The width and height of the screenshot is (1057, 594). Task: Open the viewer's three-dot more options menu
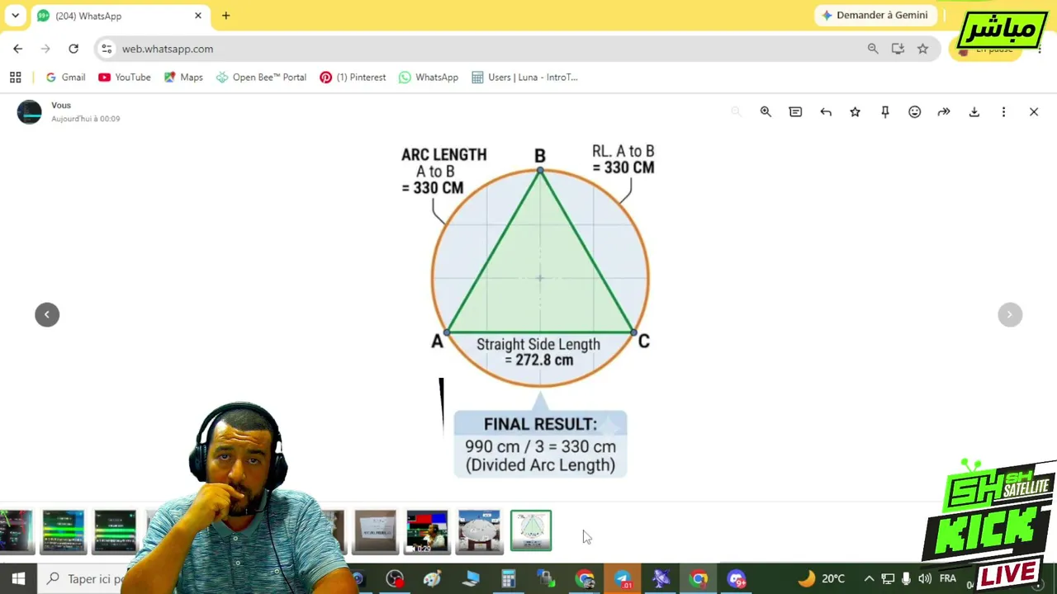(x=1004, y=112)
